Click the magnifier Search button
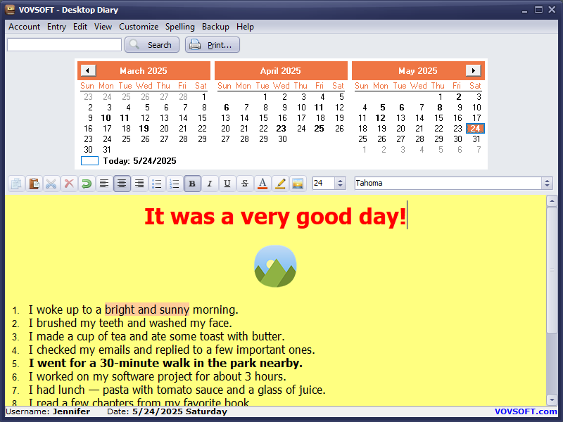Image resolution: width=563 pixels, height=422 pixels. coord(152,45)
